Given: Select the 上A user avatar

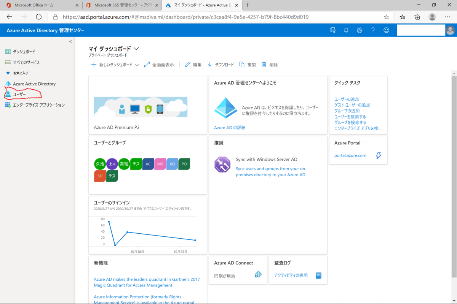Looking at the screenshot, I should (x=112, y=164).
